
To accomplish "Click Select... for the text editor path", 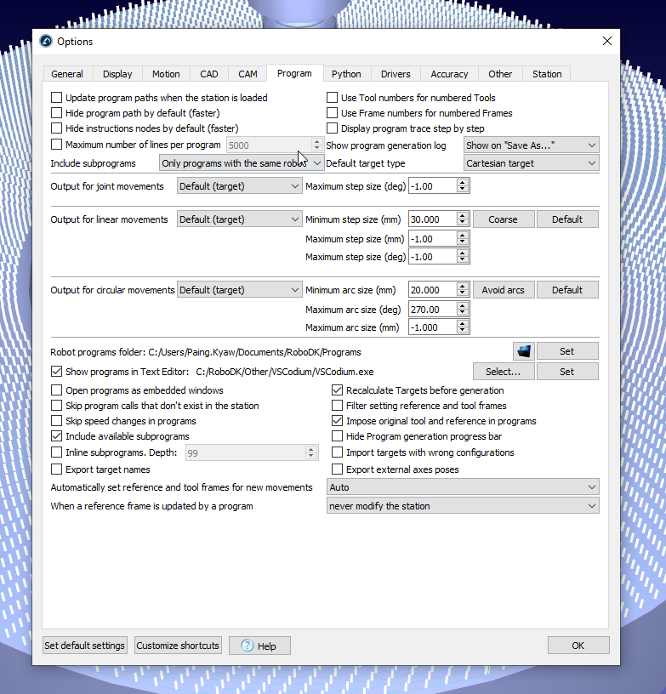I will [503, 372].
